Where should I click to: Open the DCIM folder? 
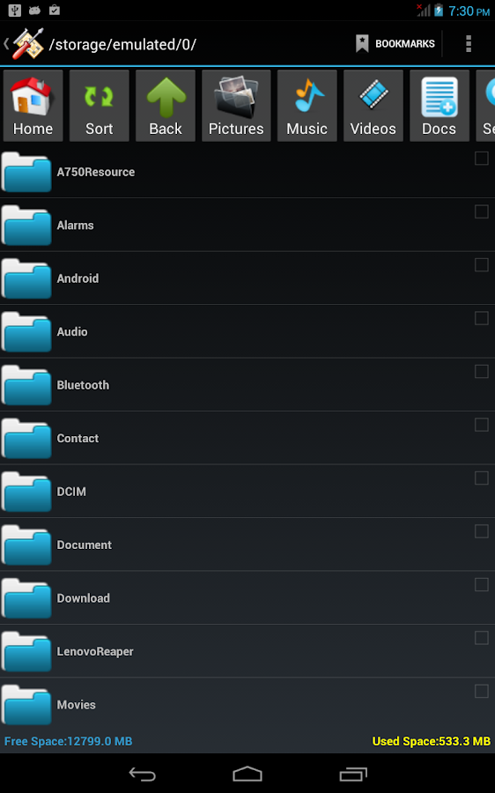247,492
